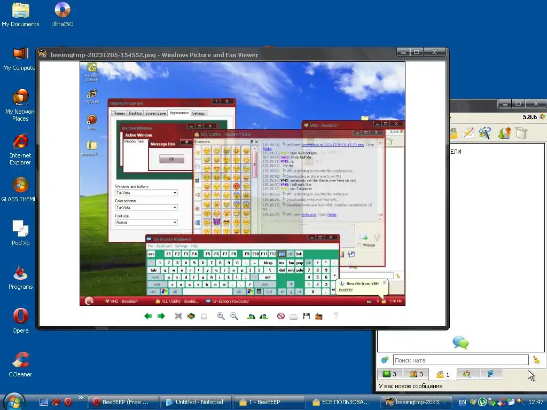Click status text У вас новое сообщение
Viewport: 547px width, 410px height.
click(x=411, y=386)
